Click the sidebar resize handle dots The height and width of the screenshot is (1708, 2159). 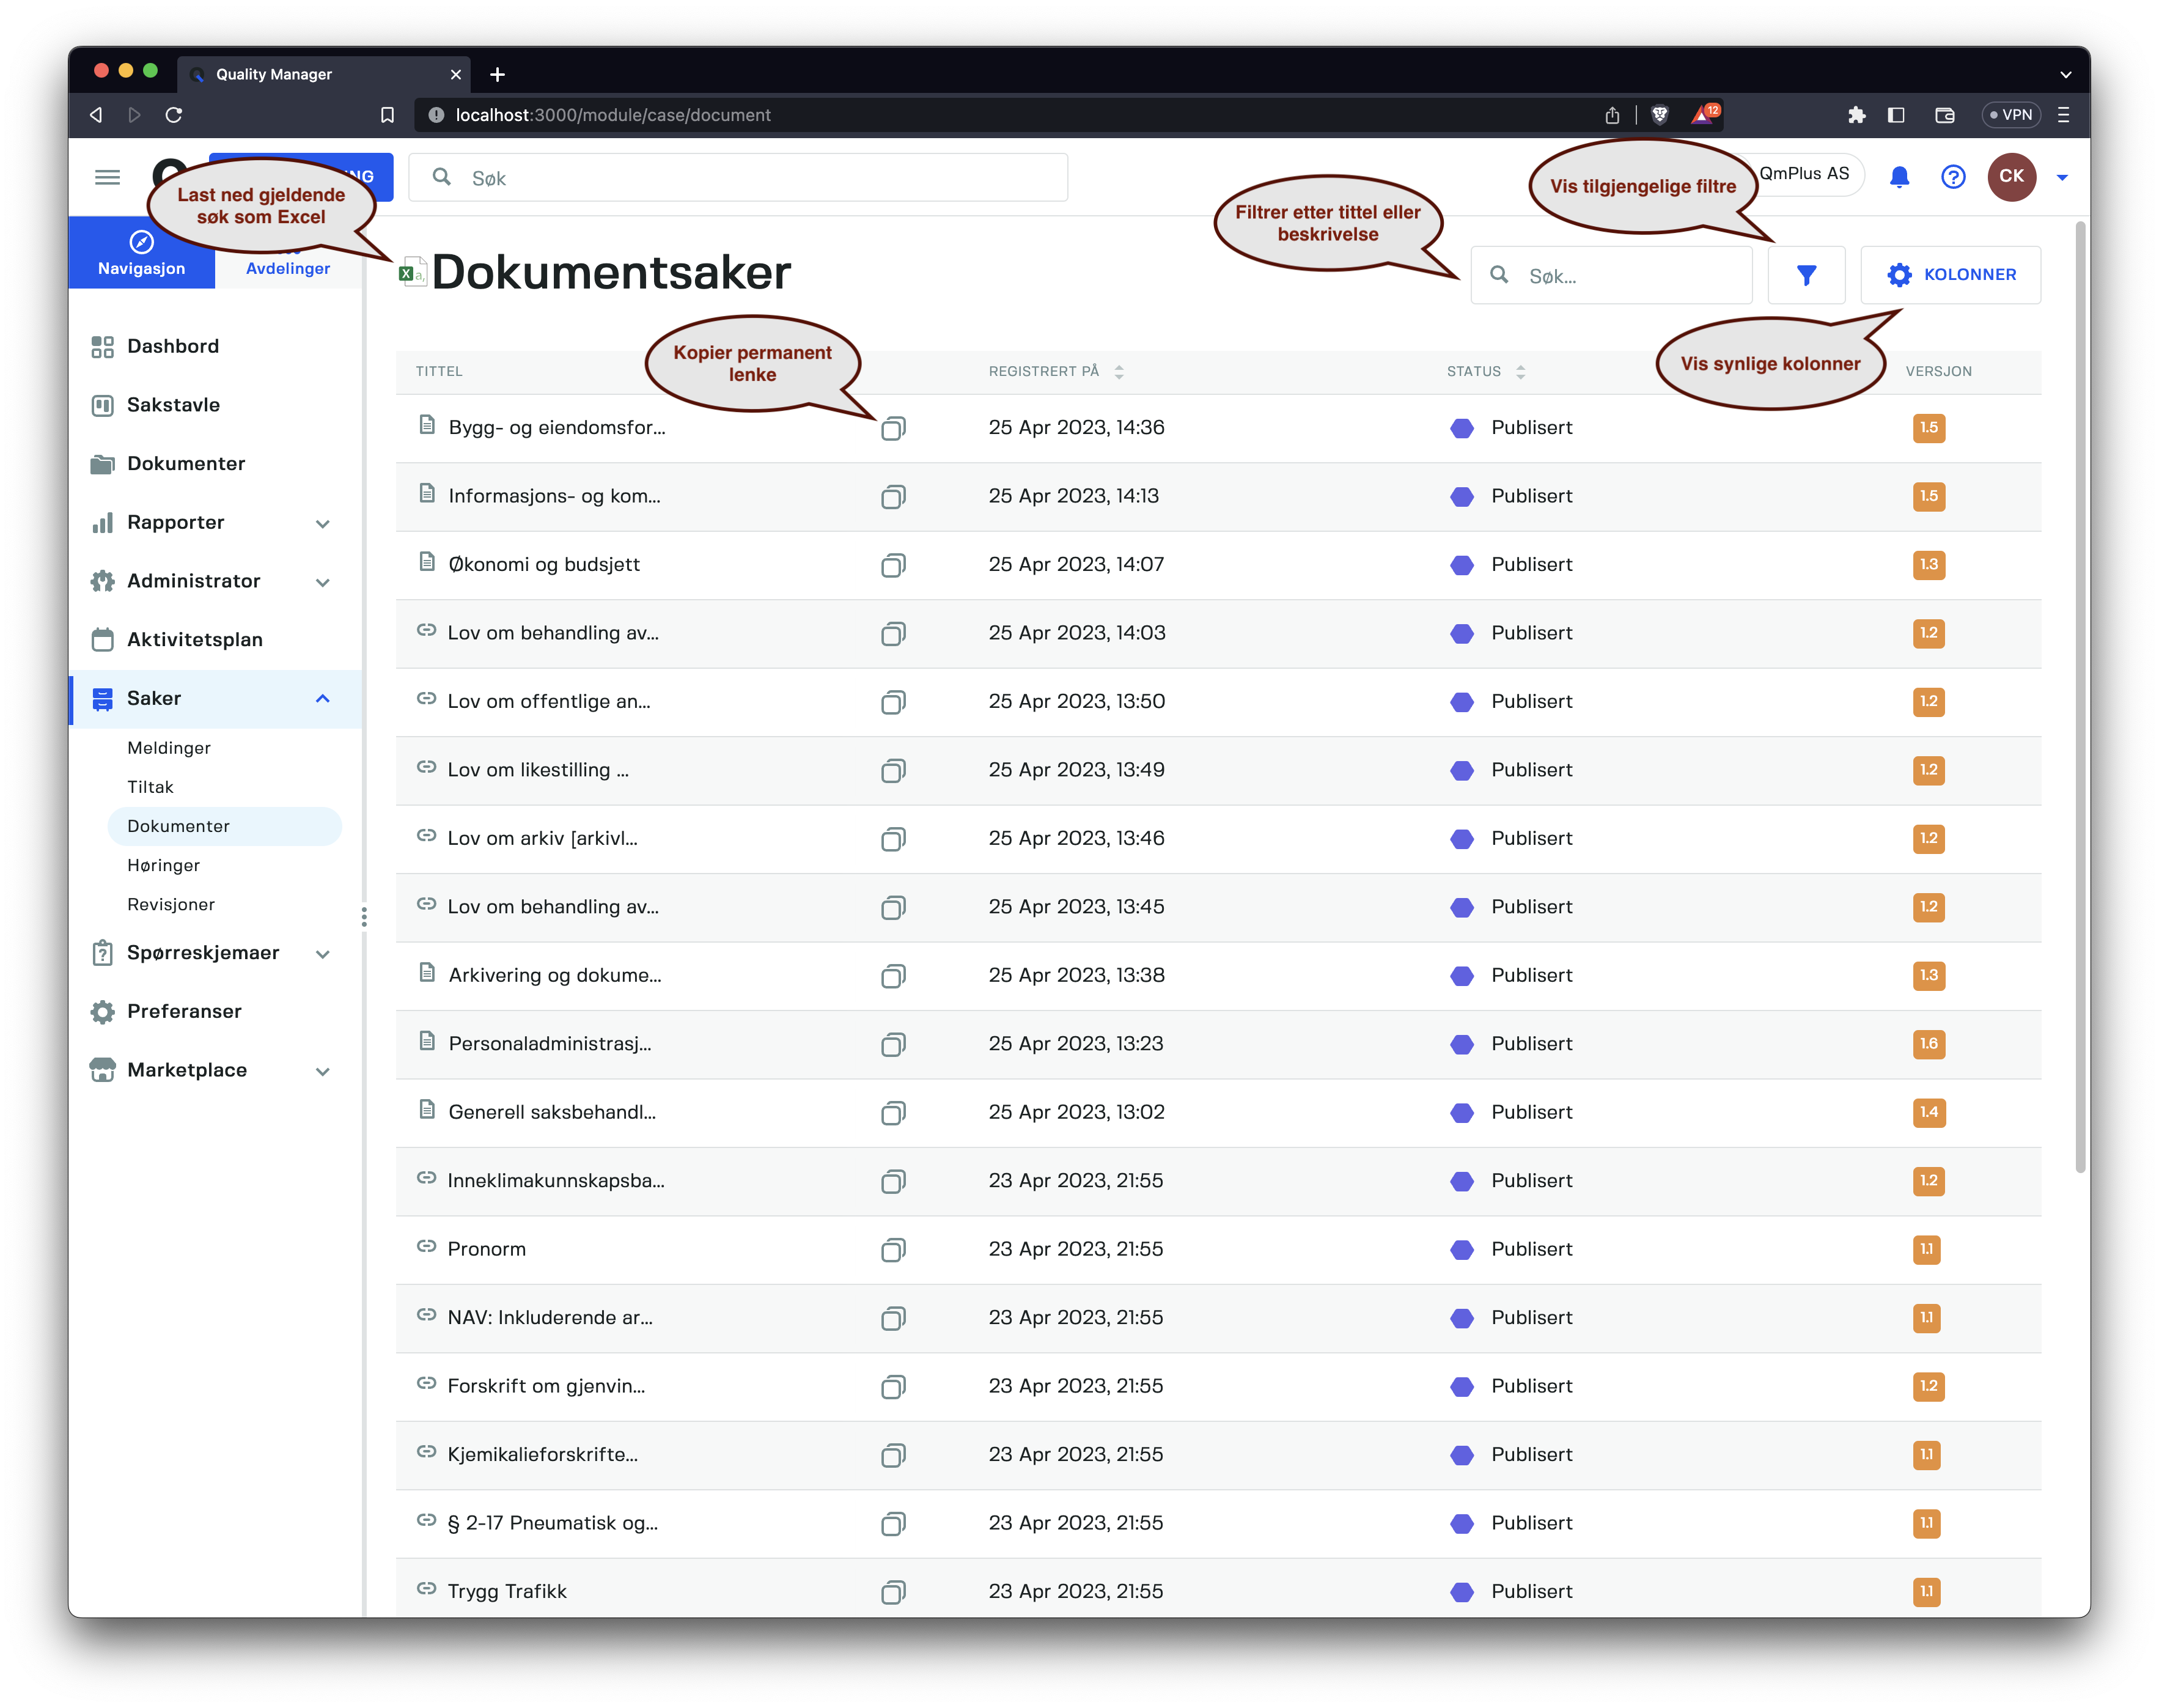point(364,917)
